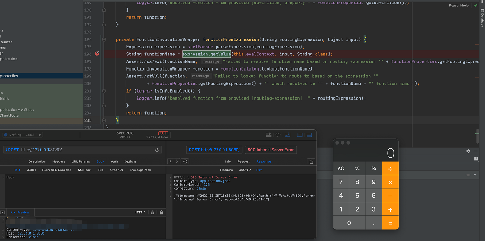The image size is (485, 241).
Task: Select the Form URL-Encoded body type
Action: coord(57,170)
